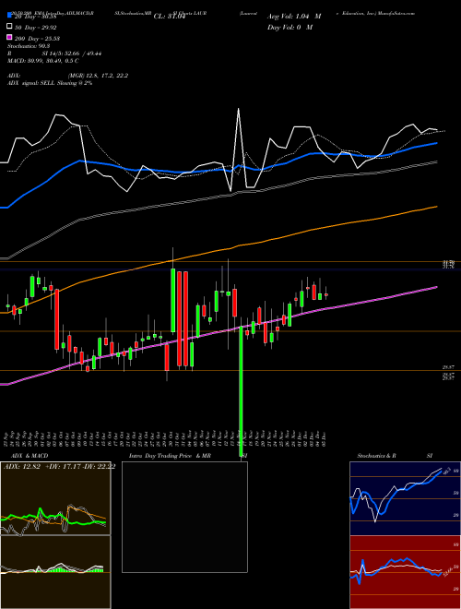
Task: Click the blue 20 Day legend swatch
Action: [x=9, y=17]
